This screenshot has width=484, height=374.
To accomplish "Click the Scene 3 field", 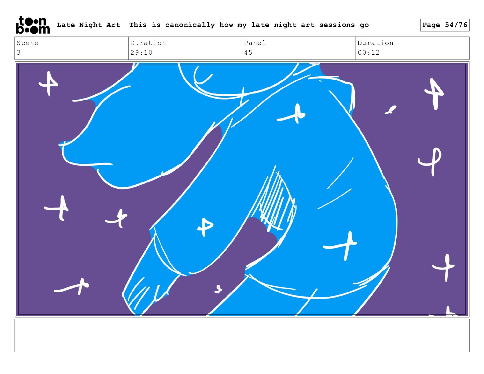I will (x=71, y=48).
